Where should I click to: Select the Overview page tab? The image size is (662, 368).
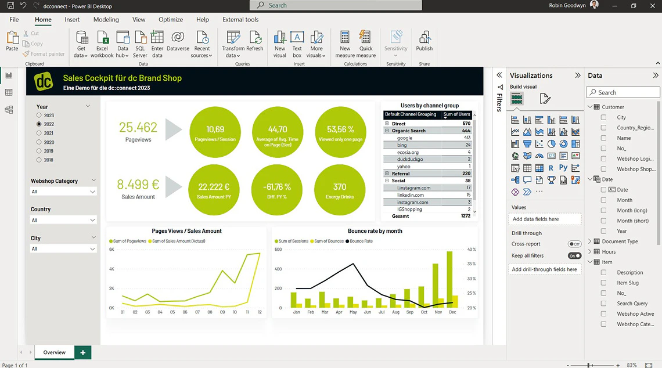tap(55, 352)
